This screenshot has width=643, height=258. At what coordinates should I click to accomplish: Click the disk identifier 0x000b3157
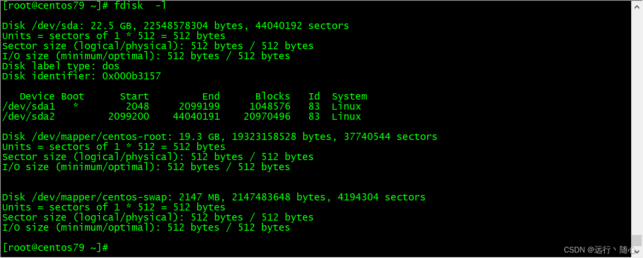point(132,76)
